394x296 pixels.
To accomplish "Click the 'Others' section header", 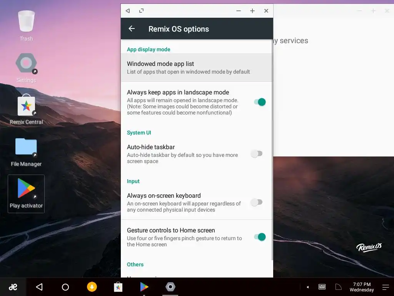I will click(x=135, y=264).
